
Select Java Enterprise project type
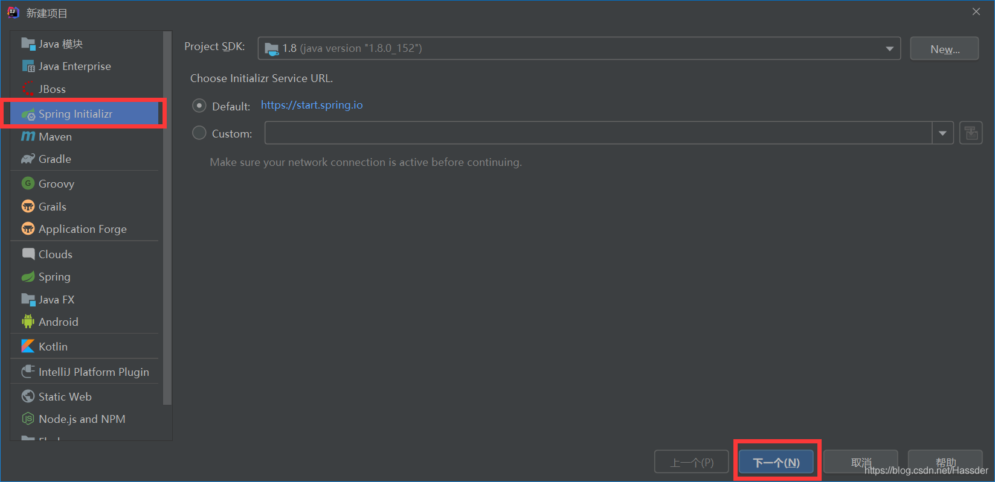coord(85,66)
